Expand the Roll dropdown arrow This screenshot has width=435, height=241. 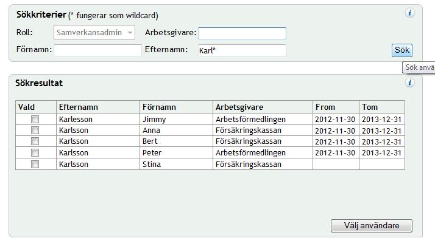tap(130, 33)
